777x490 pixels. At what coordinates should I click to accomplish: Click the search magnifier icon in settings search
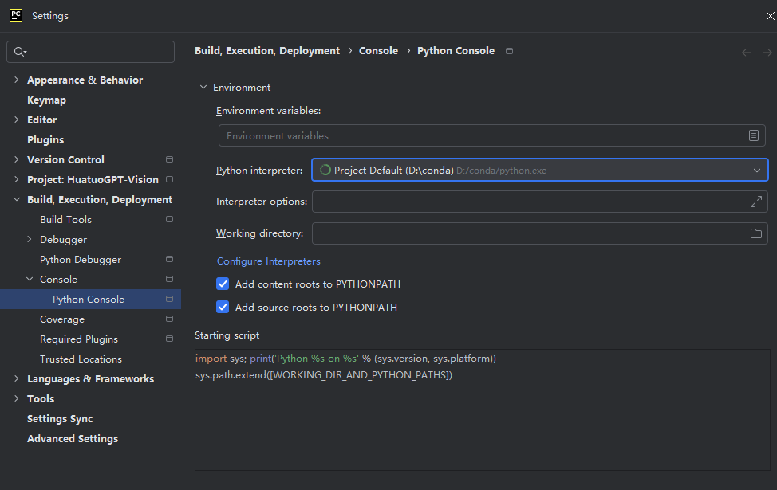20,52
